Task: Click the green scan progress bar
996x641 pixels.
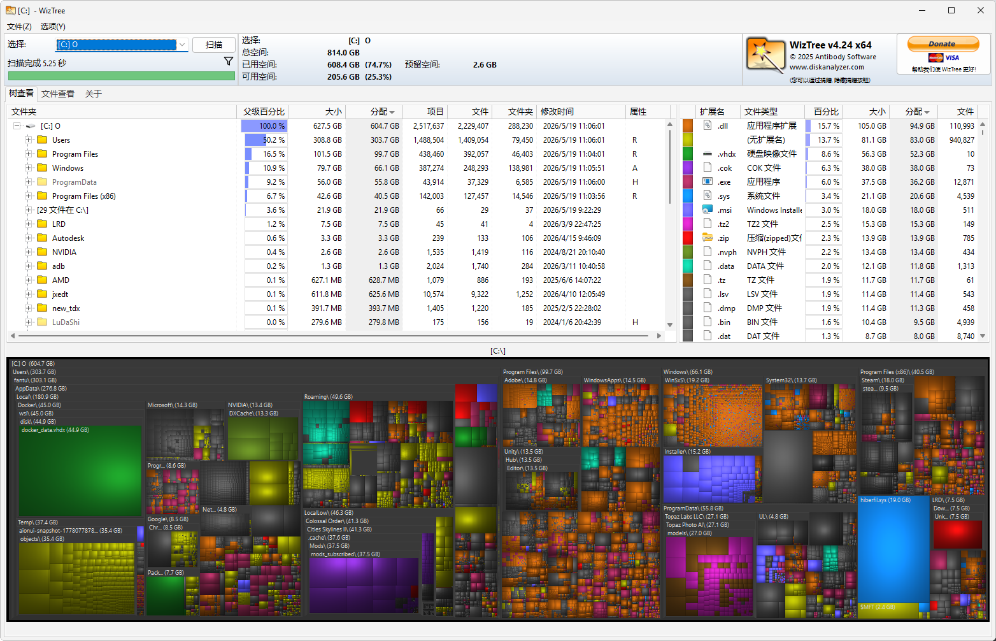Action: point(121,76)
